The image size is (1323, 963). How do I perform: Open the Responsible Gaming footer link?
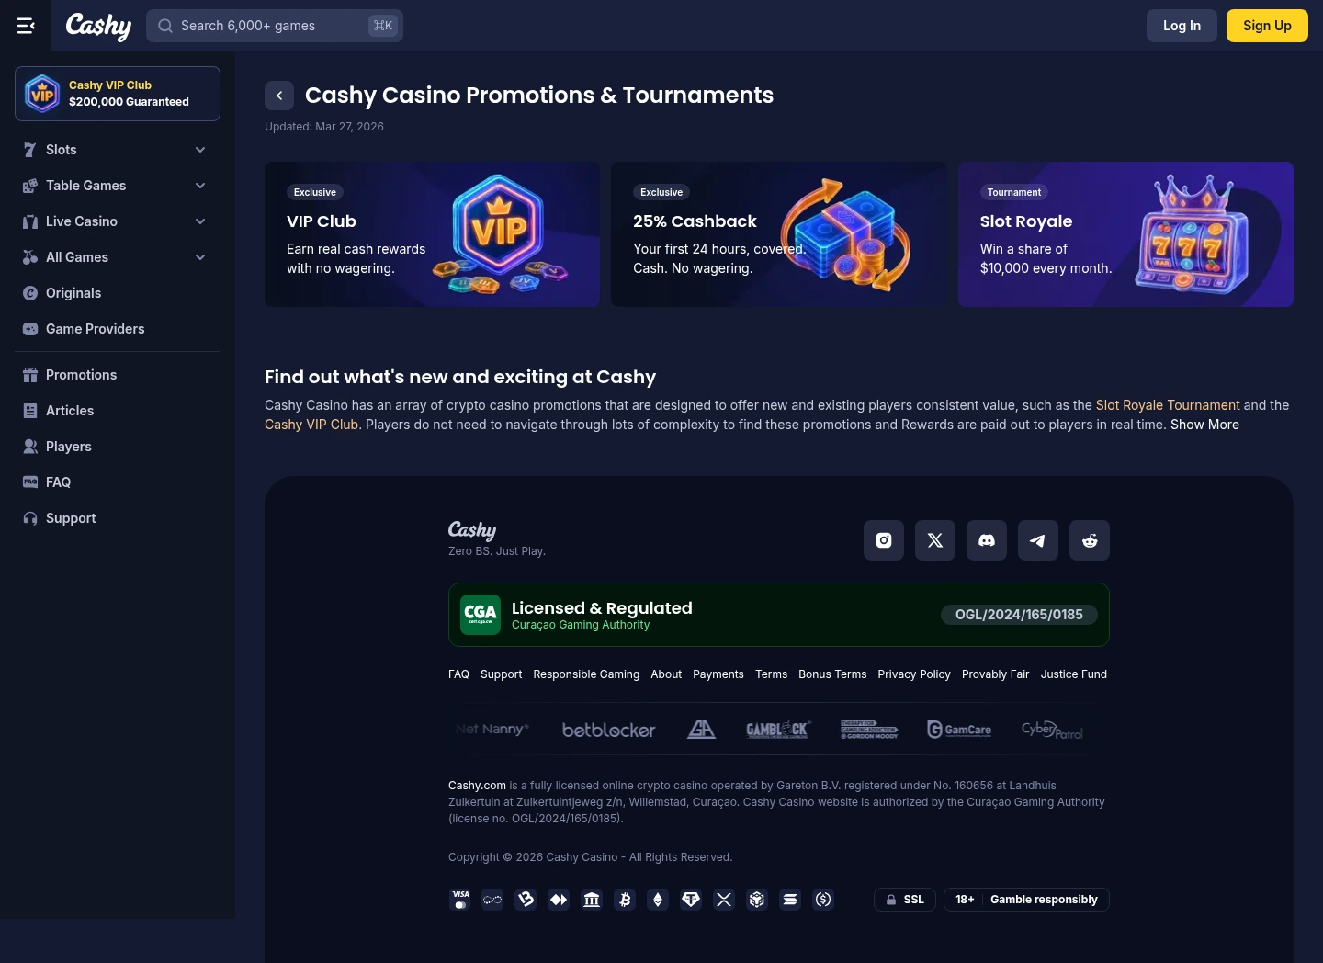[586, 674]
